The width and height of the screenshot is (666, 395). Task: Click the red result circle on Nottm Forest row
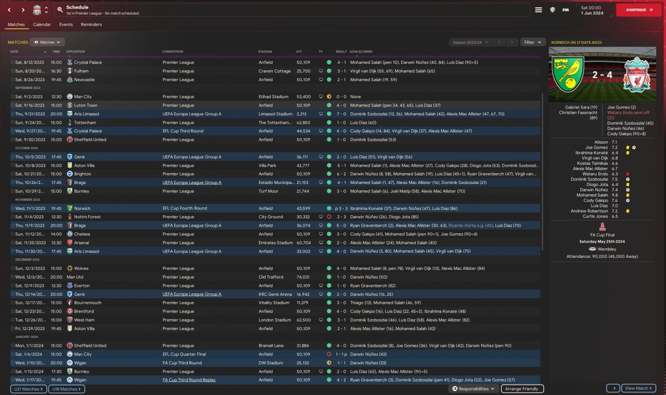pyautogui.click(x=329, y=217)
